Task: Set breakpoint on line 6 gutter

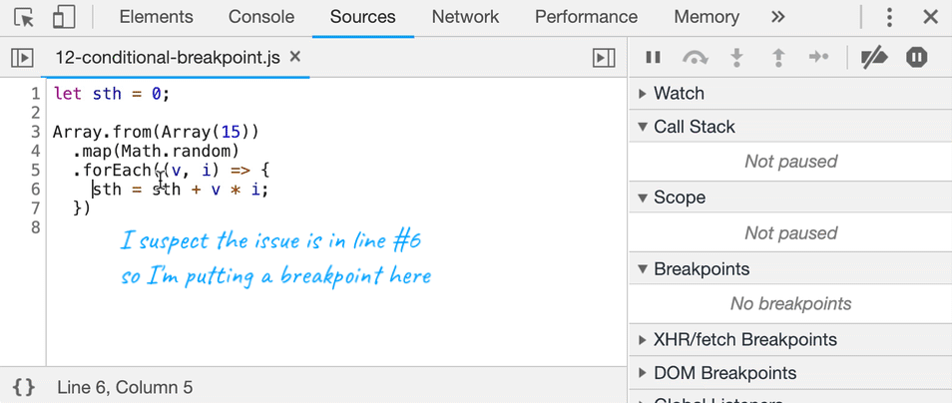Action: click(x=35, y=190)
